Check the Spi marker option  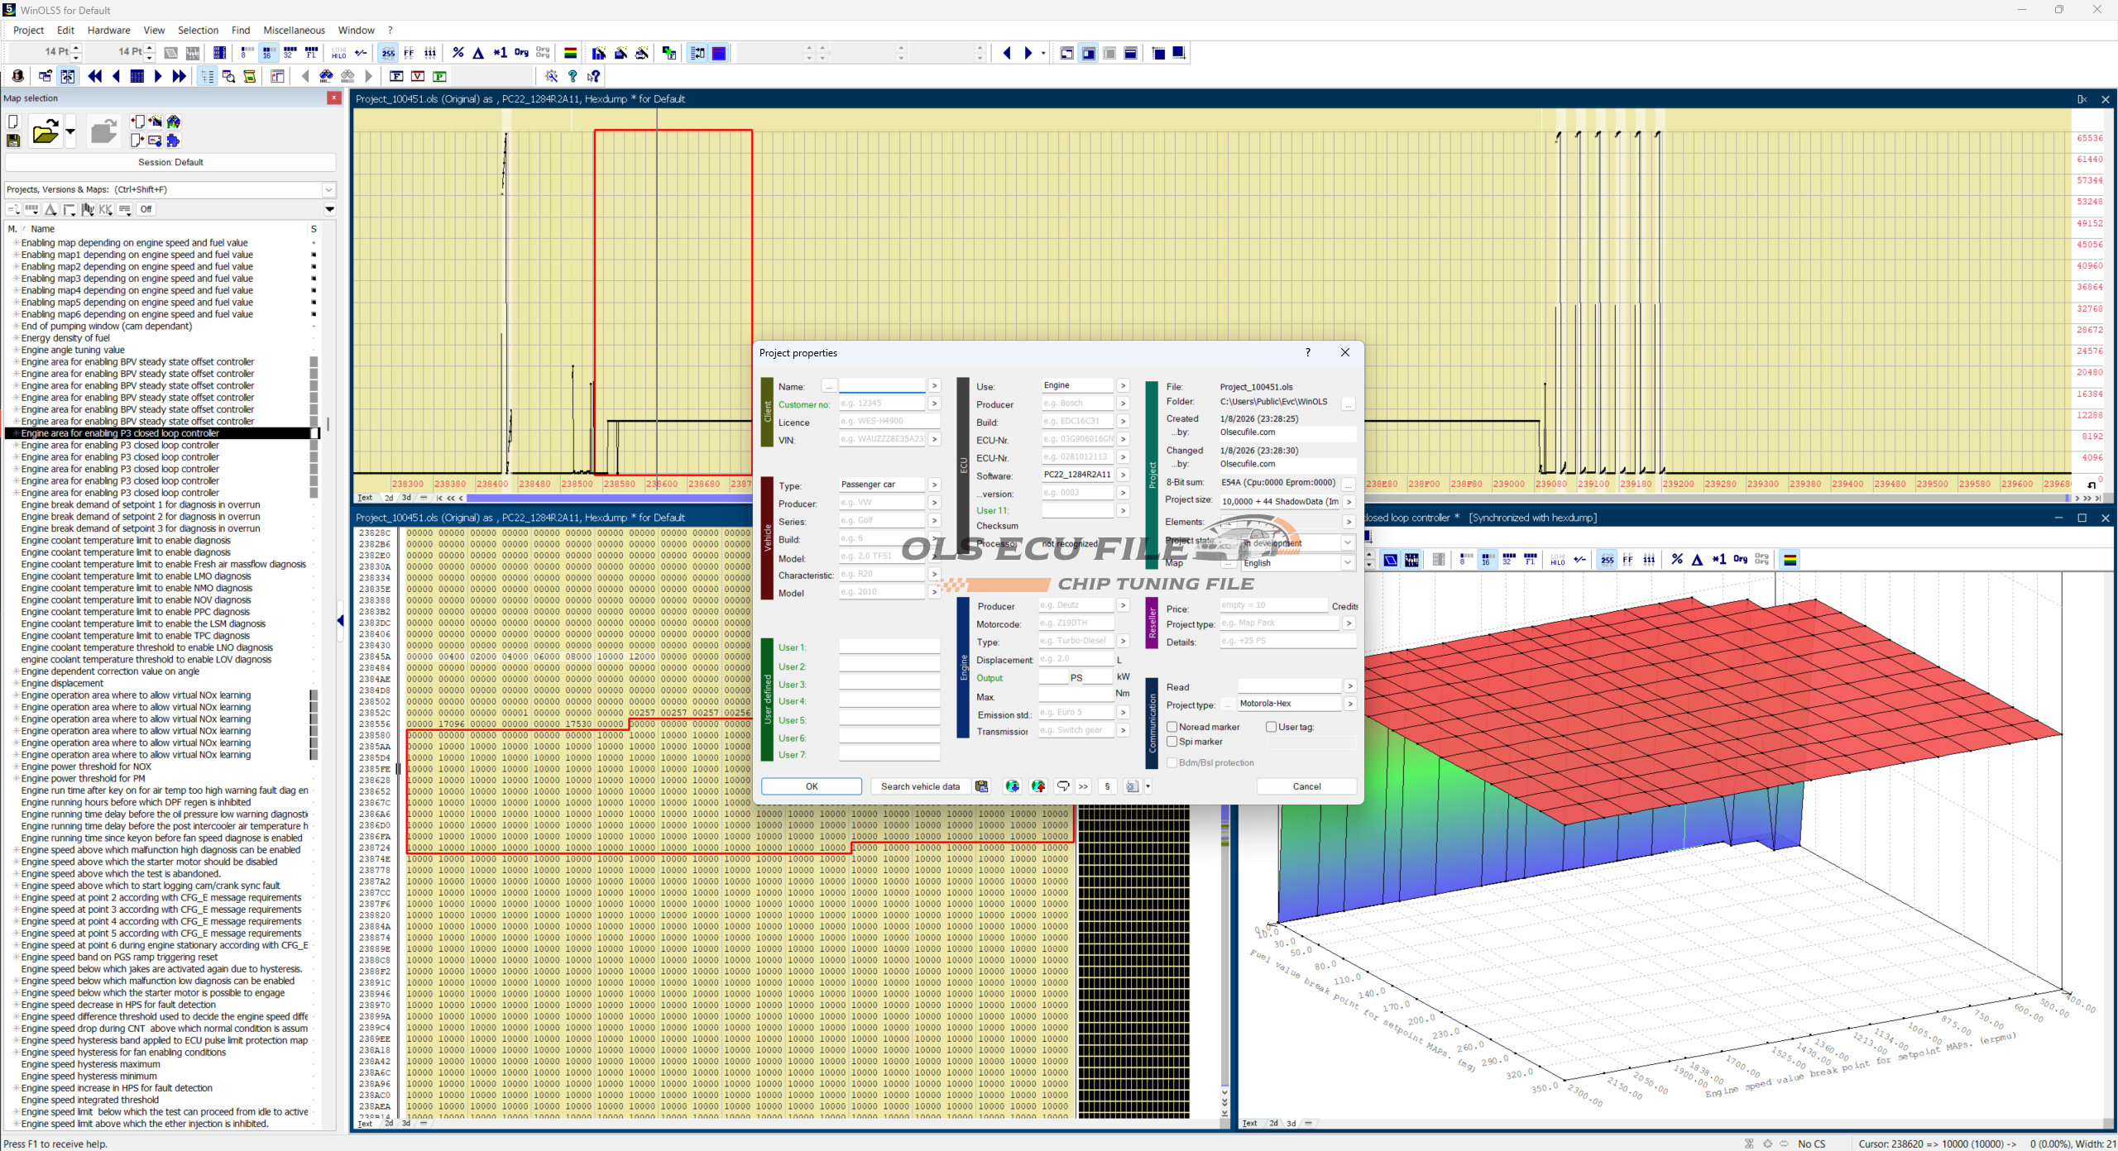click(x=1172, y=742)
